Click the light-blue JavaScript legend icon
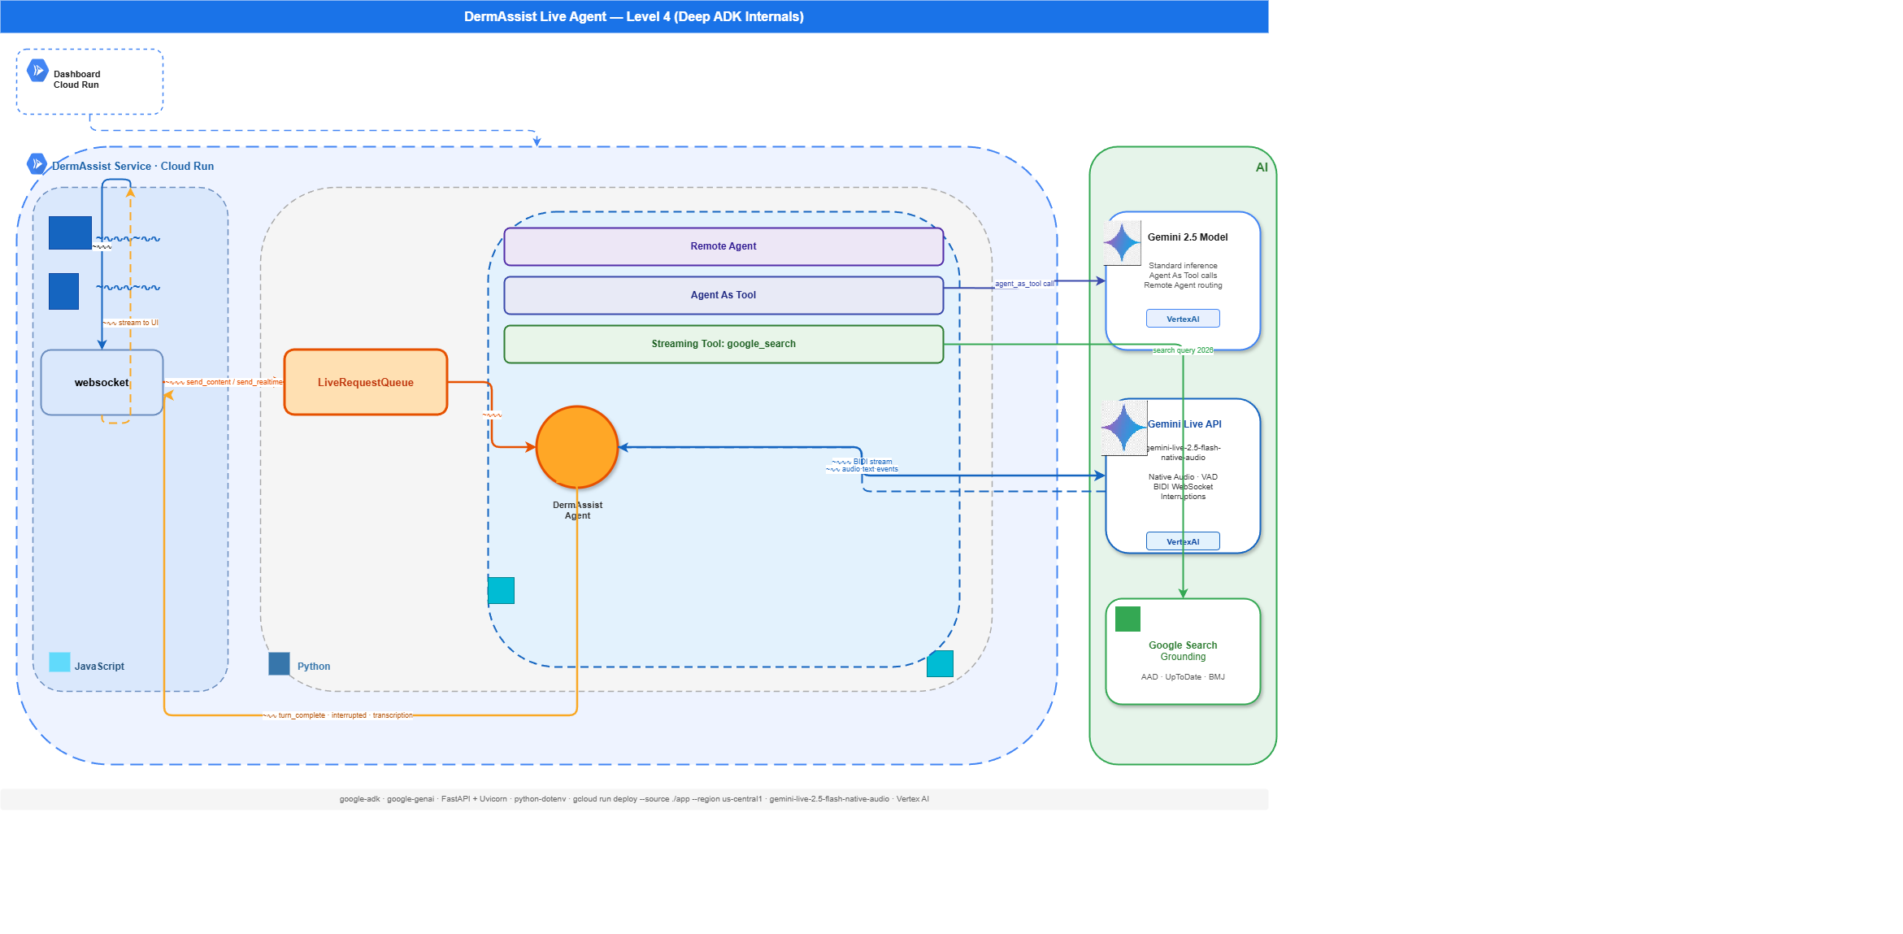The width and height of the screenshot is (1903, 934). 59,662
